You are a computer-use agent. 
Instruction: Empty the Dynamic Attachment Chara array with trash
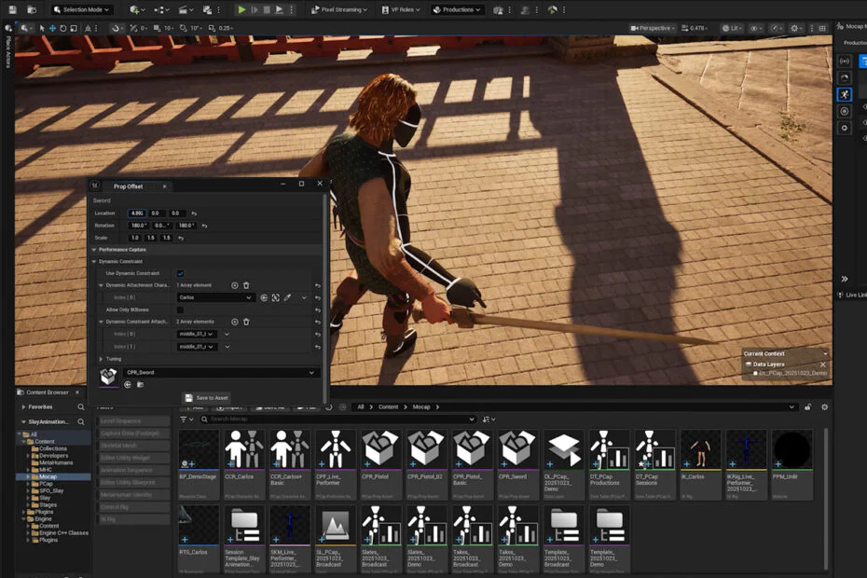tap(247, 285)
